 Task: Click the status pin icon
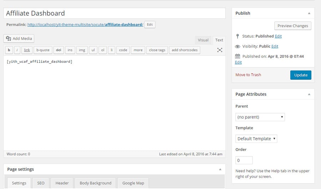point(238,36)
